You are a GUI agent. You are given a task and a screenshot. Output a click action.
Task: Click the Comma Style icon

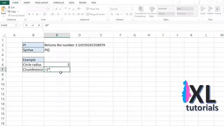pos(121,14)
